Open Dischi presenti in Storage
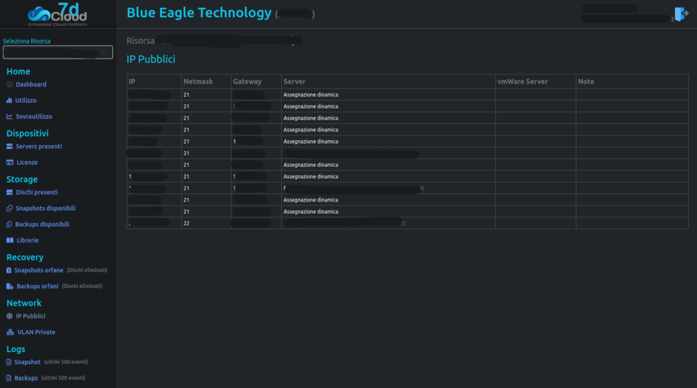This screenshot has height=388, width=697. point(37,193)
